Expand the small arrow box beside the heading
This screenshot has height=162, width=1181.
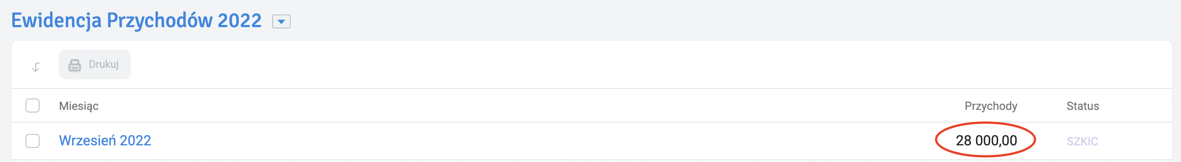tap(281, 21)
